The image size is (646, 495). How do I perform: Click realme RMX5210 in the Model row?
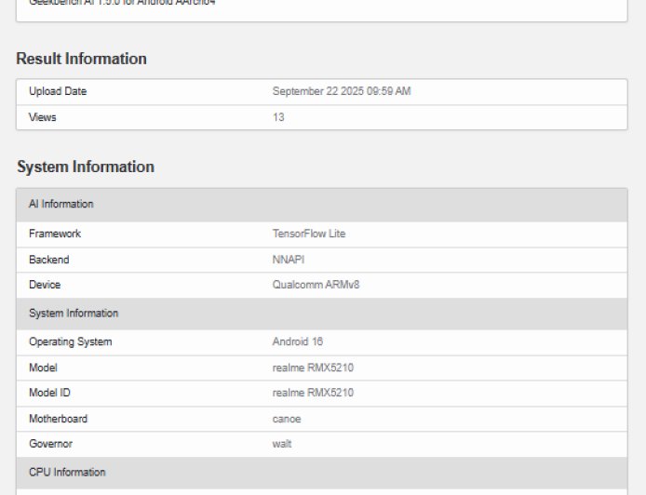[x=312, y=368]
